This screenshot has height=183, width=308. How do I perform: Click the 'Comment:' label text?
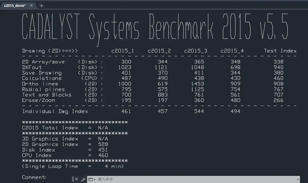[x=34, y=177]
